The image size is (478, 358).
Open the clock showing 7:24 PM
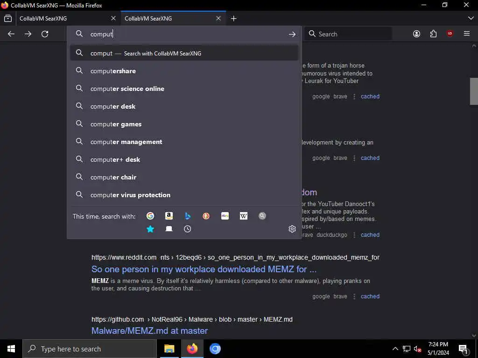(438, 349)
